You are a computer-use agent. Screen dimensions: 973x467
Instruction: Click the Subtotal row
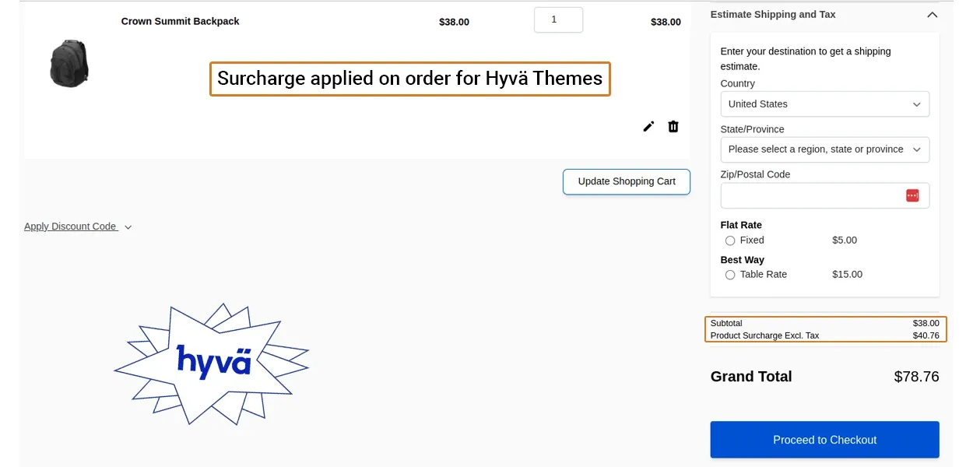click(x=824, y=323)
